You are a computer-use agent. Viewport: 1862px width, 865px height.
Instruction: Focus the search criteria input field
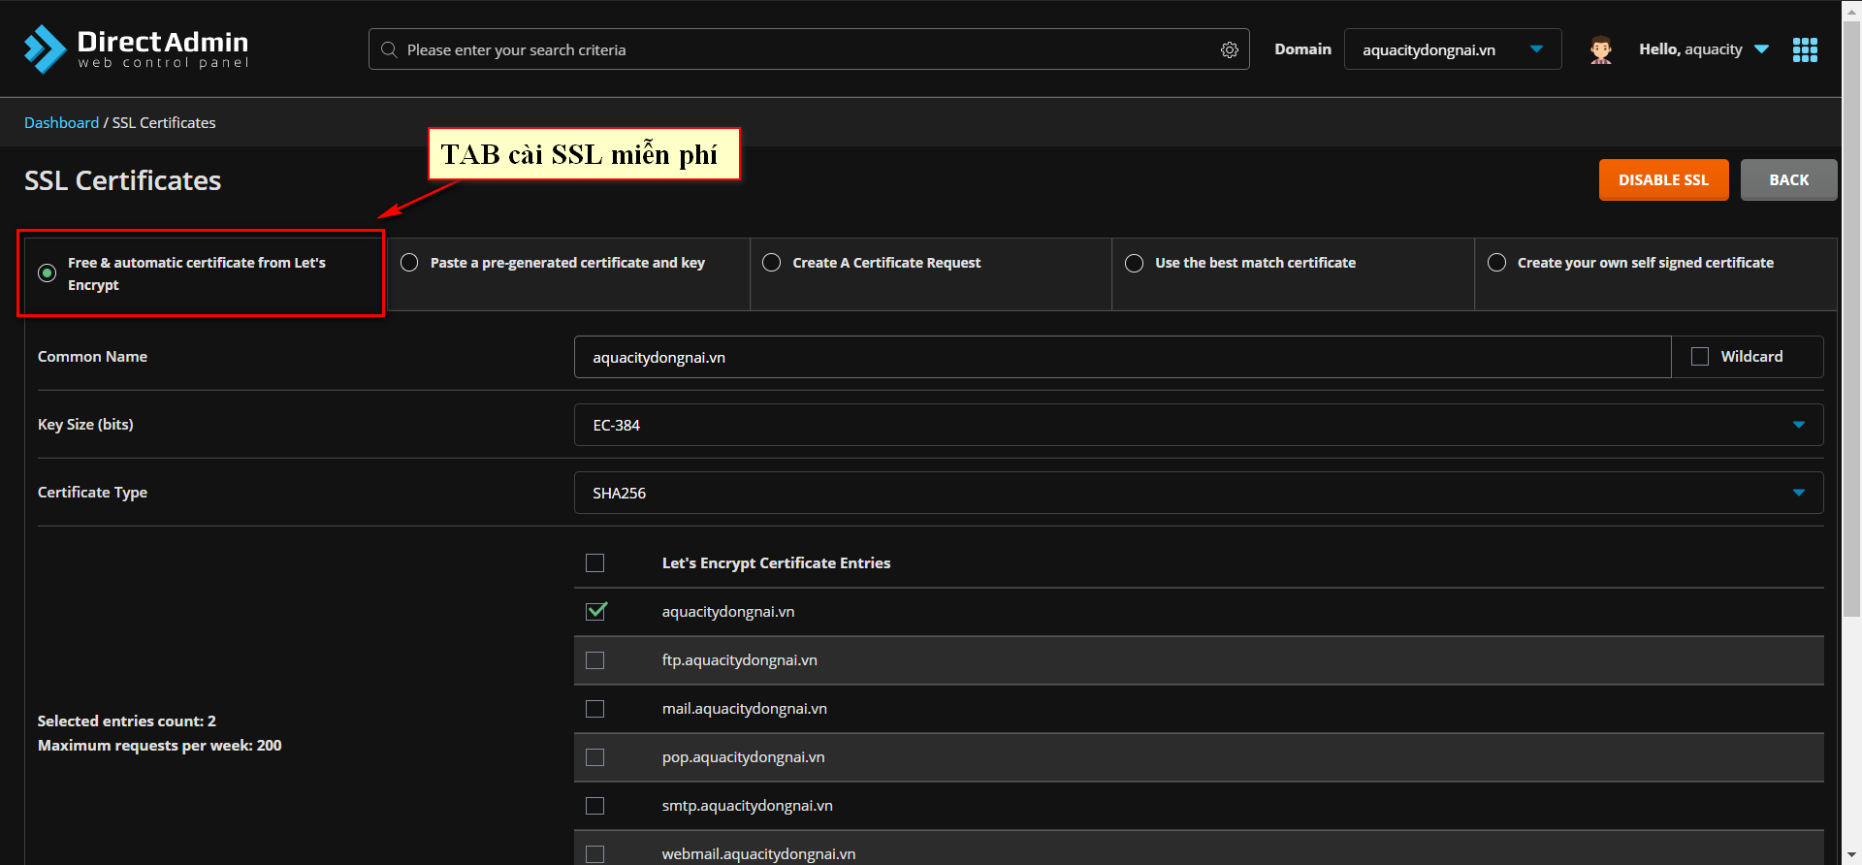(810, 49)
